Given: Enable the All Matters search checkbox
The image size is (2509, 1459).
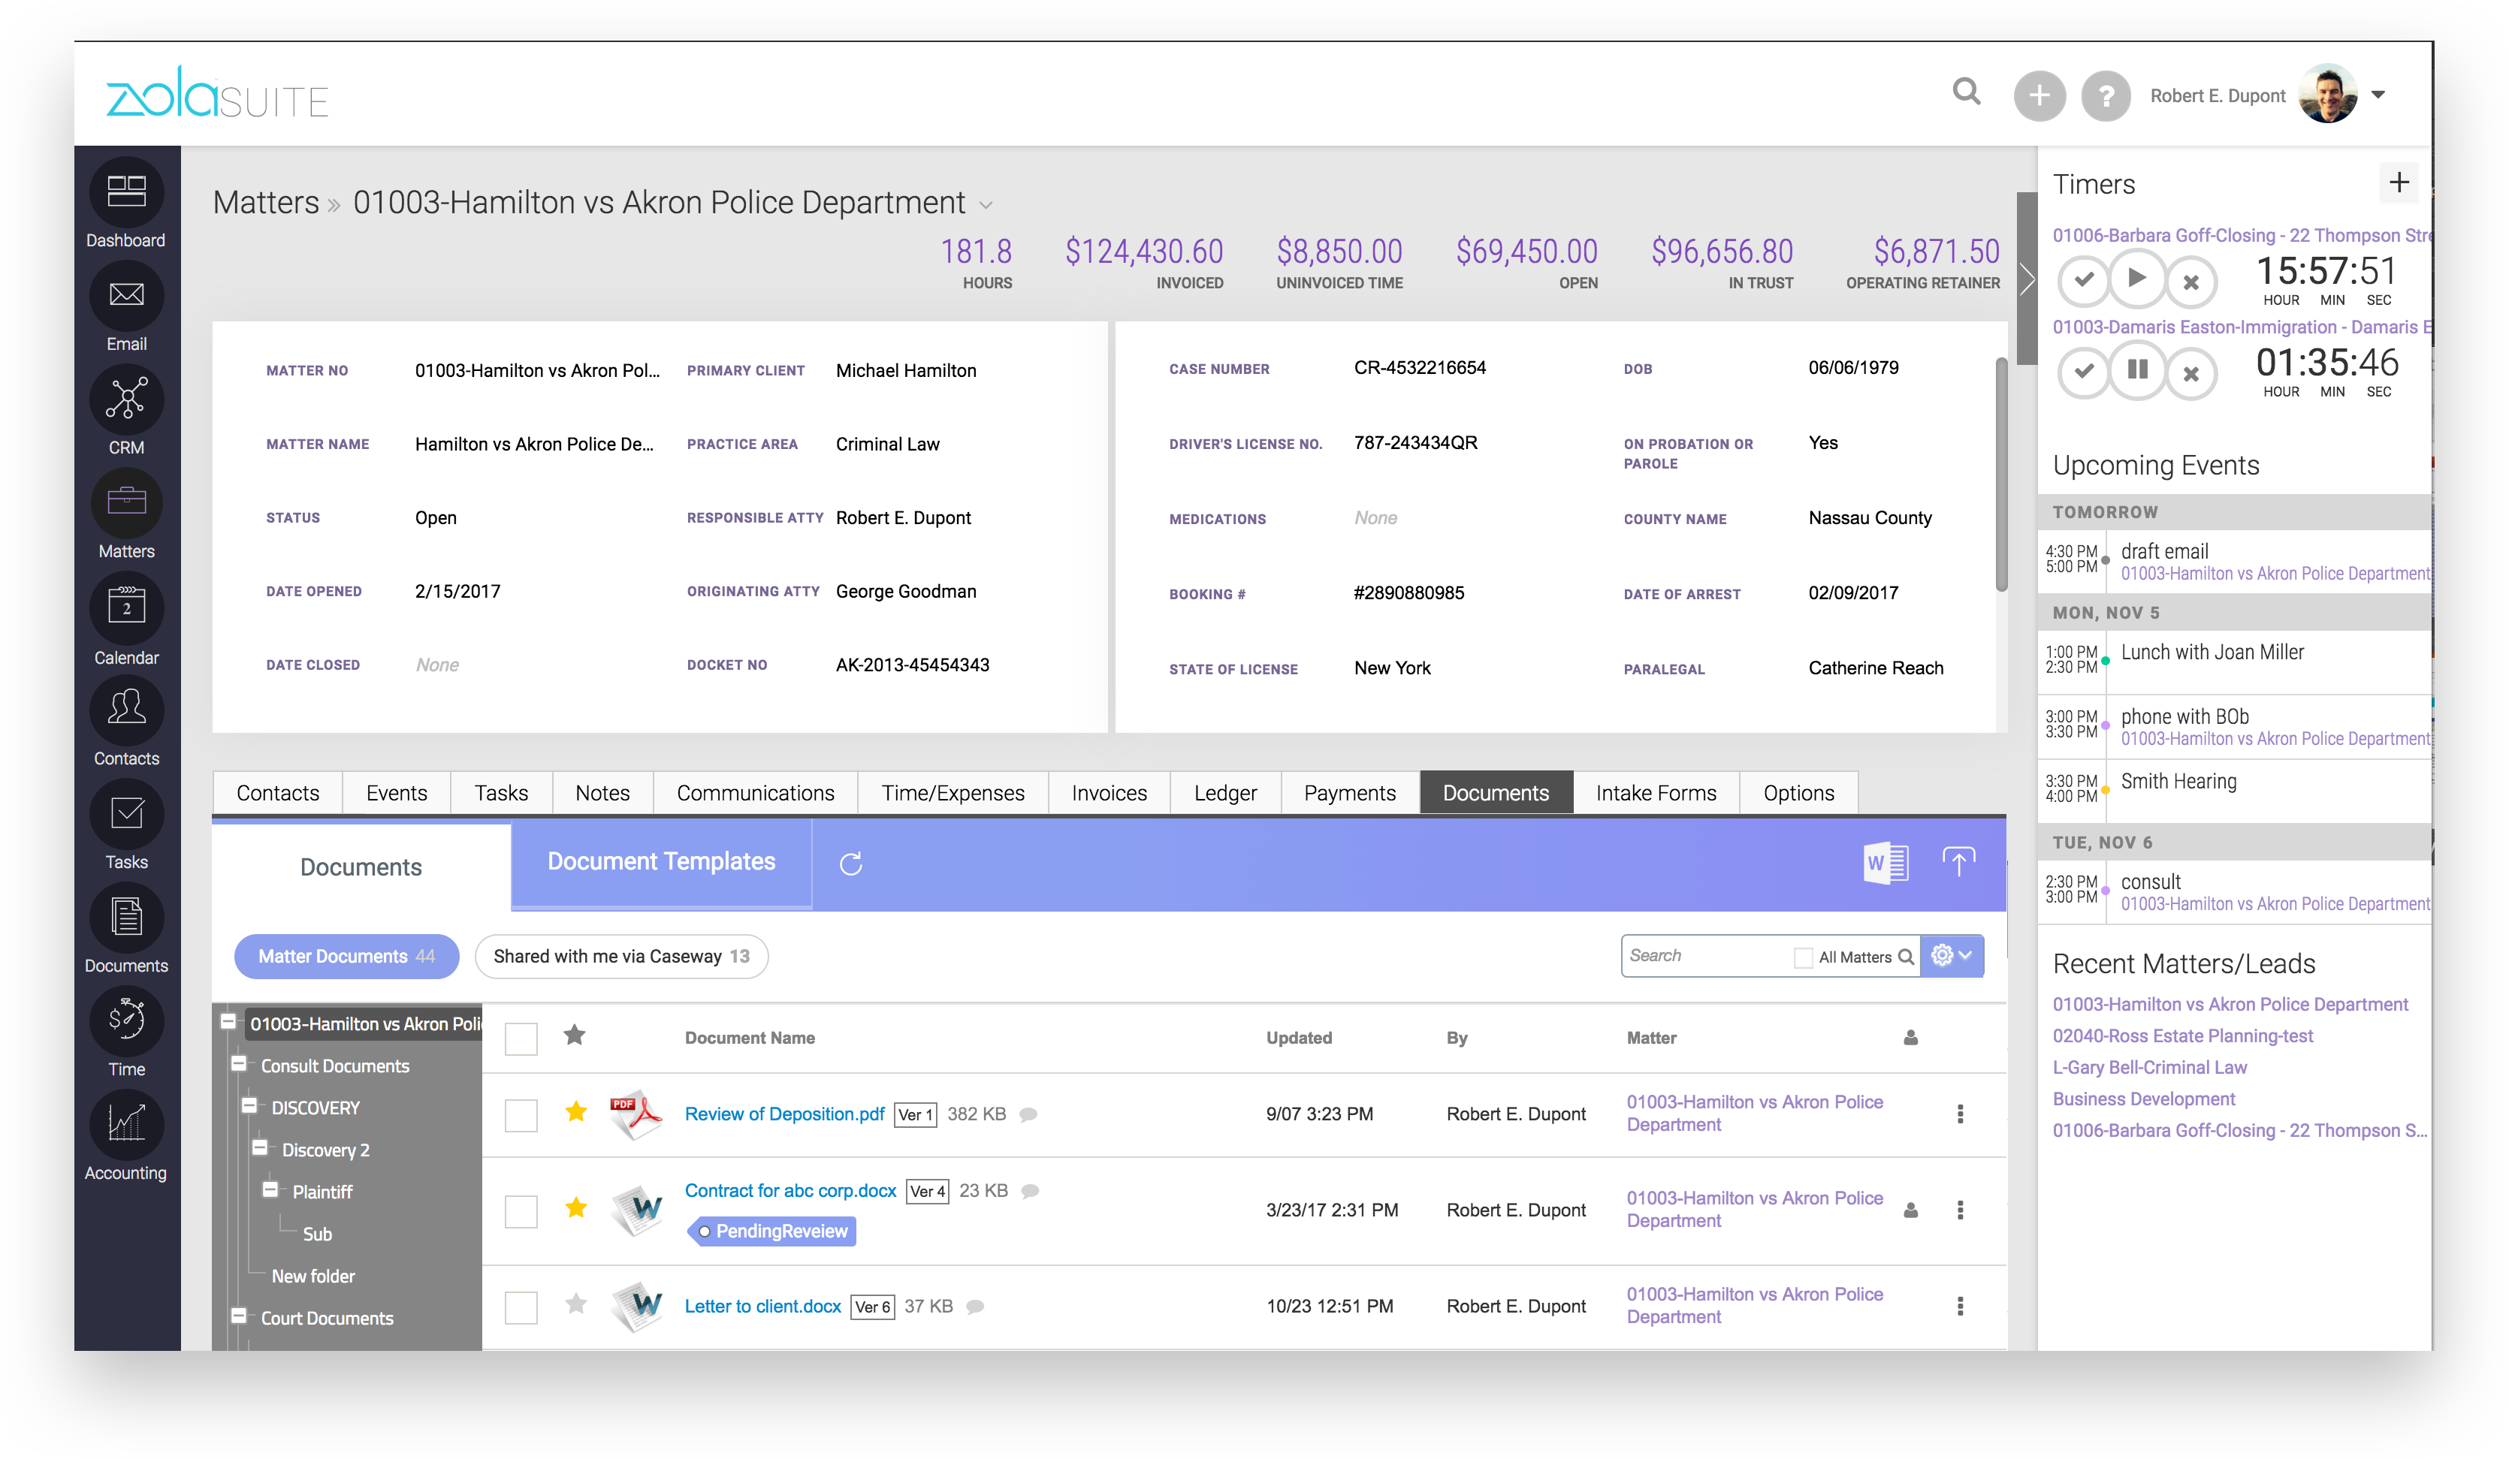Looking at the screenshot, I should [x=1803, y=957].
